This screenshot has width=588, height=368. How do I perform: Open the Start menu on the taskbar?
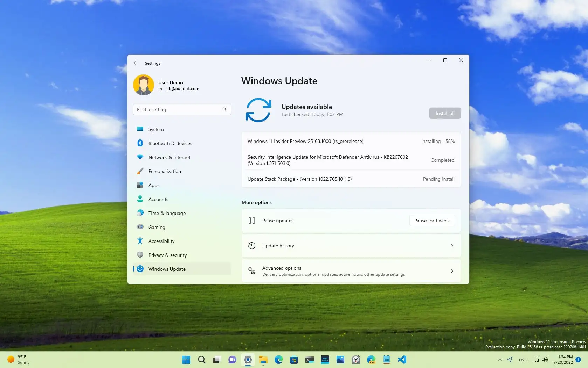pyautogui.click(x=186, y=360)
